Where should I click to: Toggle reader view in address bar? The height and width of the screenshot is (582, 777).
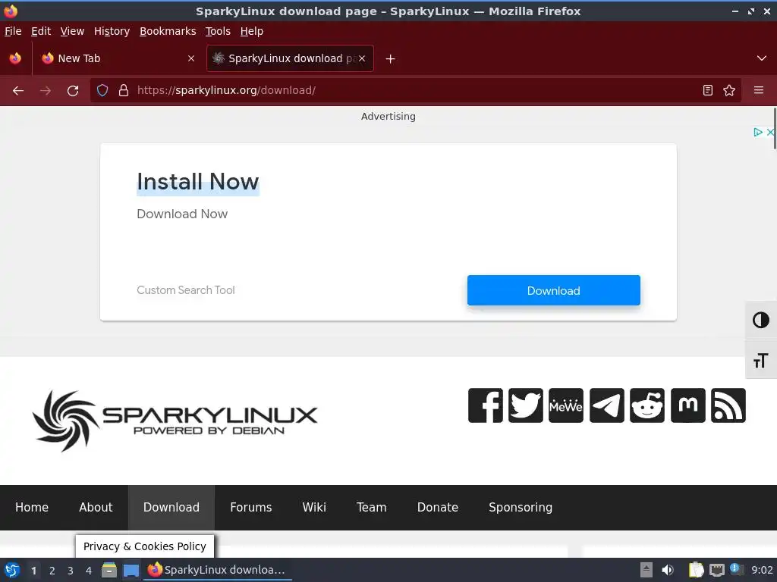(x=708, y=90)
